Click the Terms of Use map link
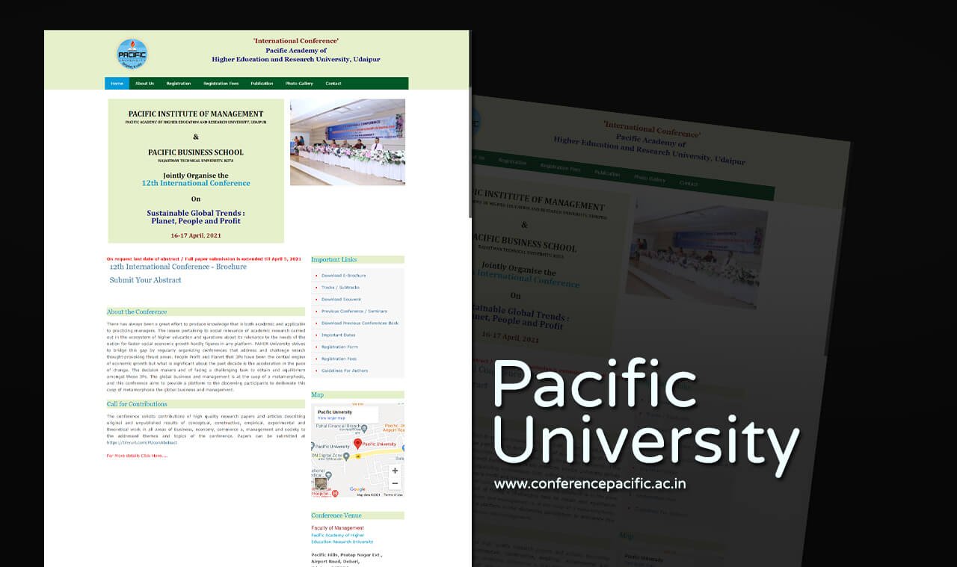 point(393,495)
